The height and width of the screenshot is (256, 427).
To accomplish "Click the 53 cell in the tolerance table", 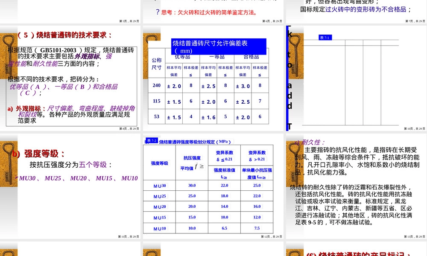I will [x=157, y=117].
